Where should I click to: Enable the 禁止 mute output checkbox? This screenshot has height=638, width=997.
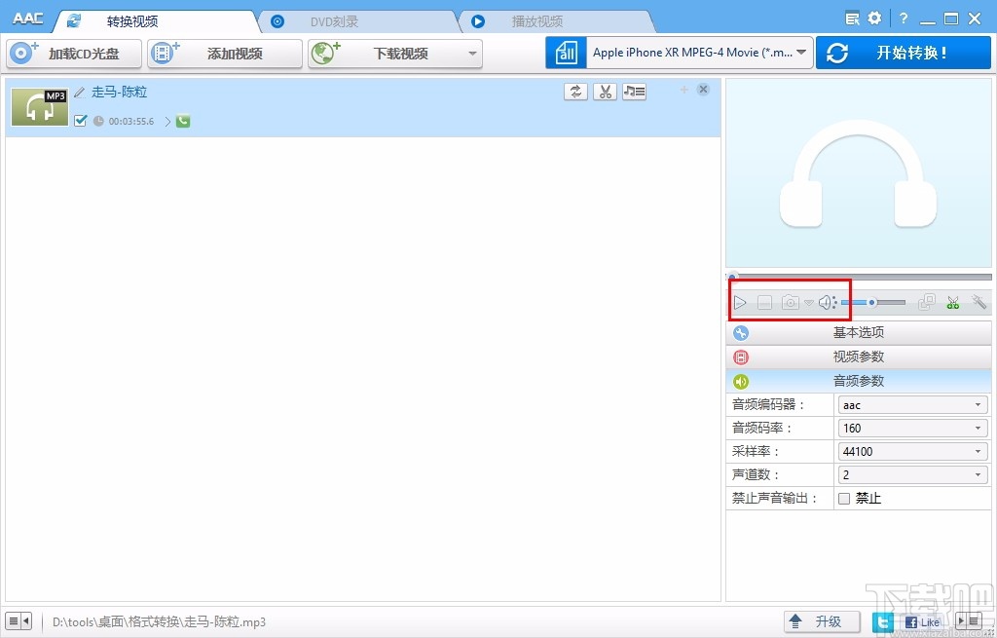pos(843,498)
